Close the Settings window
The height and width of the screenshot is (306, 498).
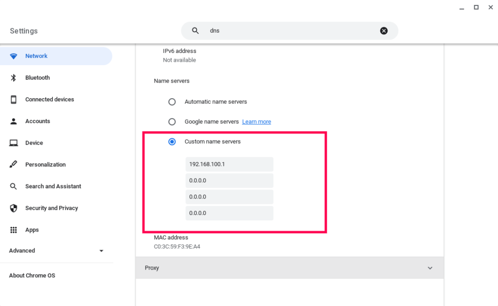click(491, 7)
